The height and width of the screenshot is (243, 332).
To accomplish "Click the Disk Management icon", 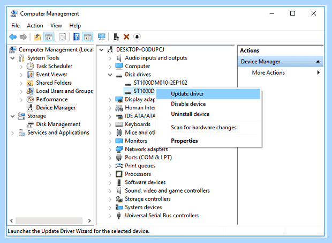I will [30, 124].
